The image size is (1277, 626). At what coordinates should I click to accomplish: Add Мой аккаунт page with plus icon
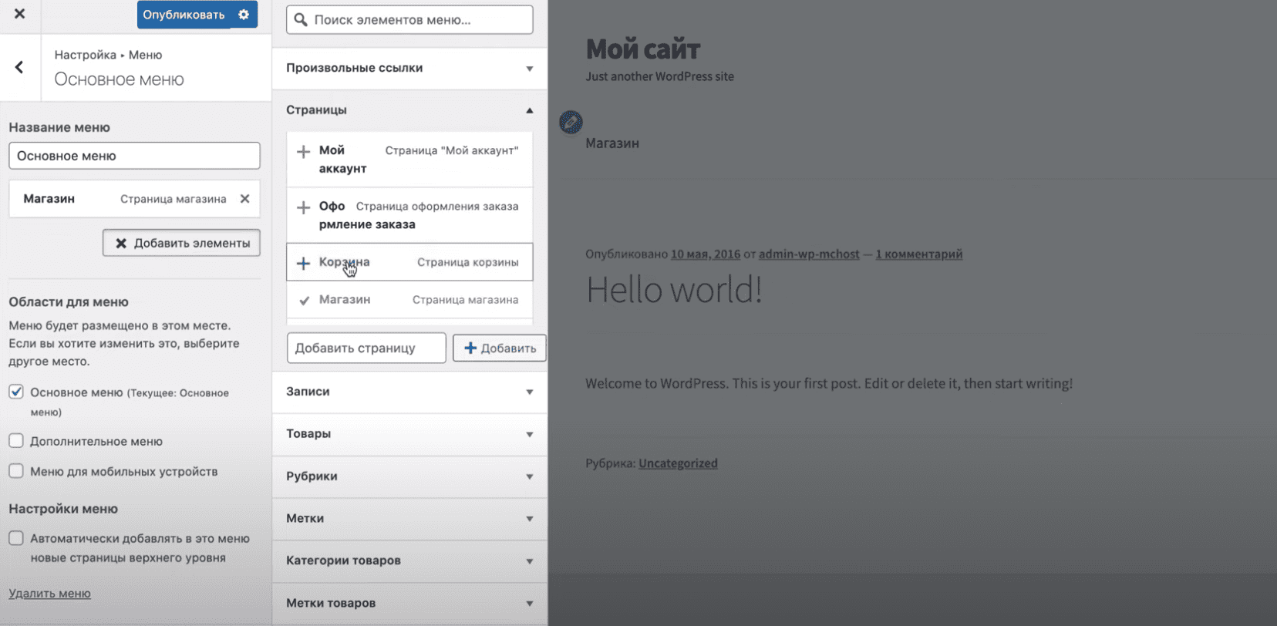(x=303, y=152)
